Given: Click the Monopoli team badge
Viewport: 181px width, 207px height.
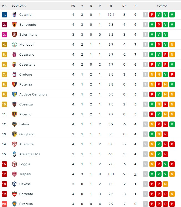Looking at the screenshot, I should (14, 45).
